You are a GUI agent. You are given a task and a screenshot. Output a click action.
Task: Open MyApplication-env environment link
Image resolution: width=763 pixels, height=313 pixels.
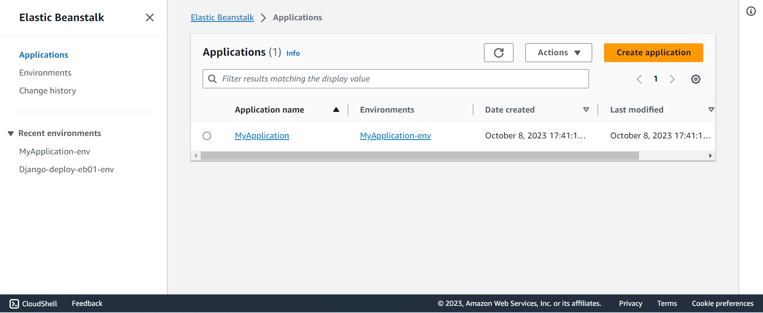tap(395, 136)
